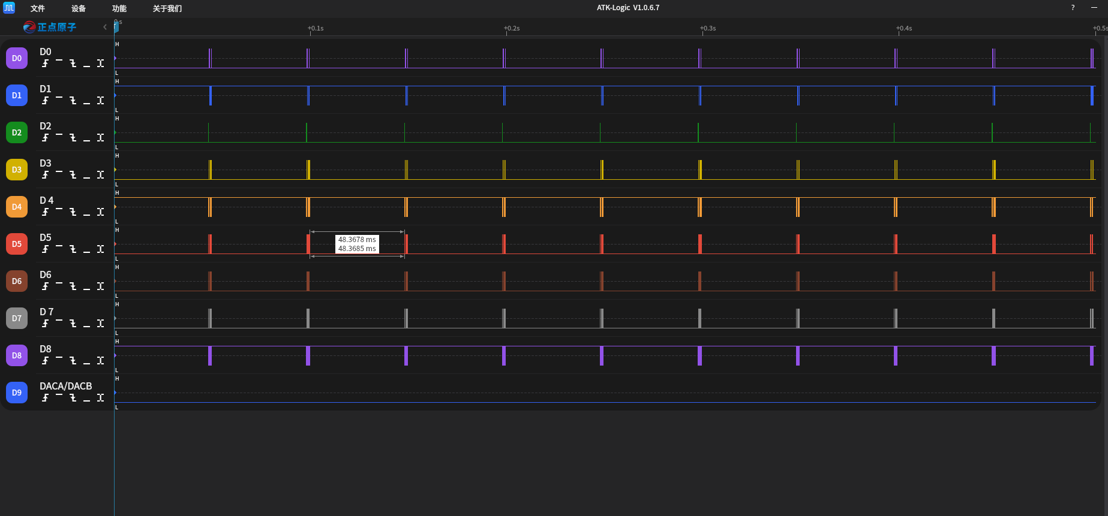This screenshot has width=1108, height=516.
Task: Click the 48.3678 ms measurement readout
Action: tap(357, 240)
